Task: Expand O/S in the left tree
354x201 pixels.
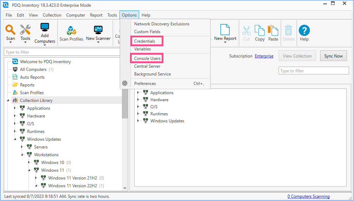Action: [x=15, y=124]
